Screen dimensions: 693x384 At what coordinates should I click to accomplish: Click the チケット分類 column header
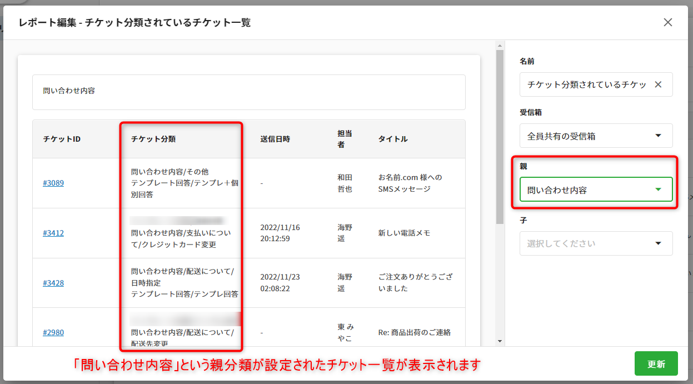point(153,139)
